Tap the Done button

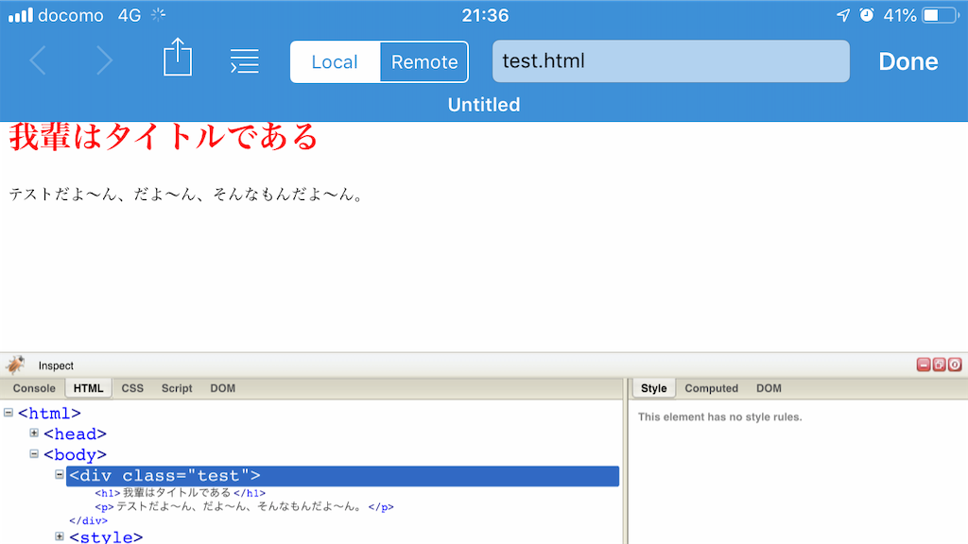coord(908,61)
